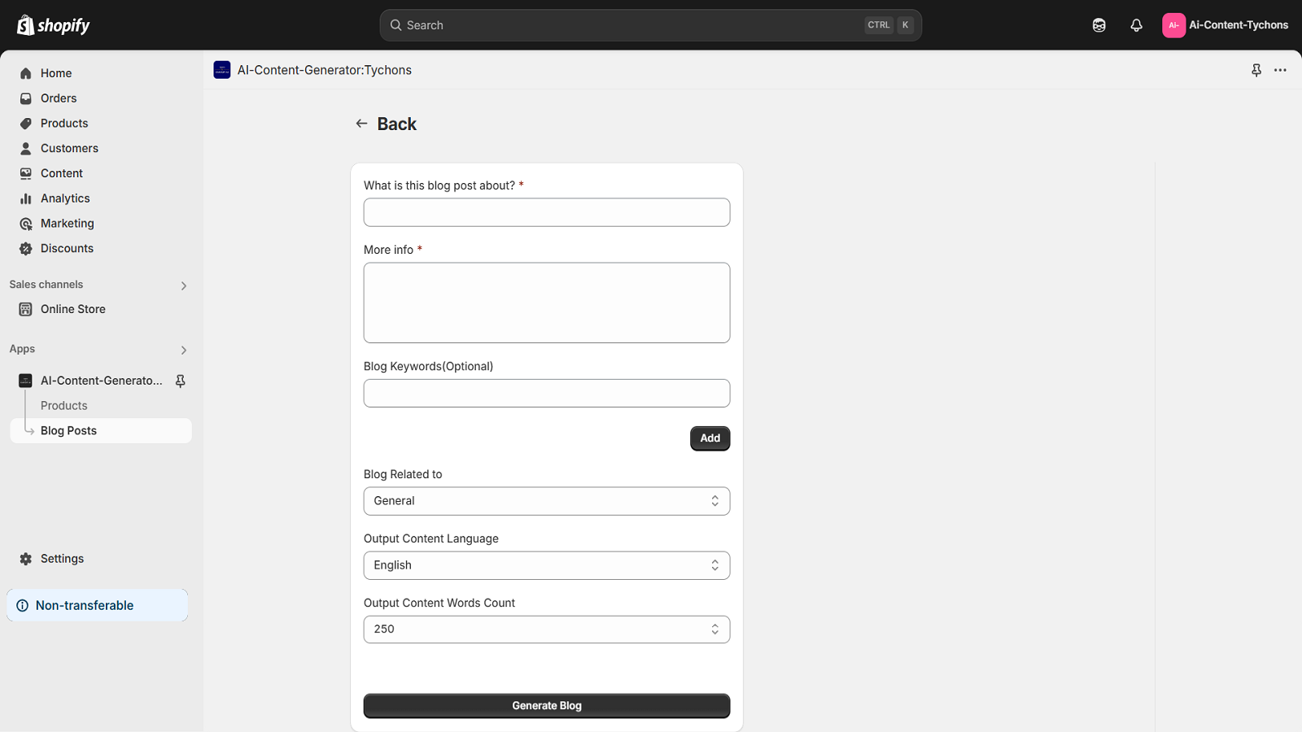Focus the top Search bar
Screen dimensions: 1302x732
(650, 25)
